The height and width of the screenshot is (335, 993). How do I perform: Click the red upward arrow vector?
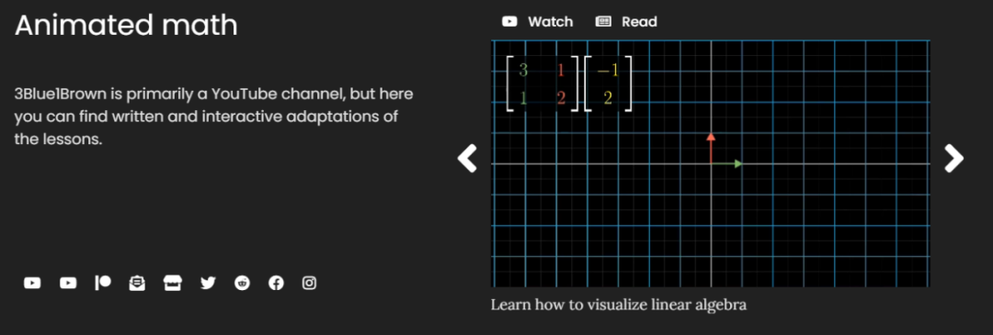coord(711,149)
